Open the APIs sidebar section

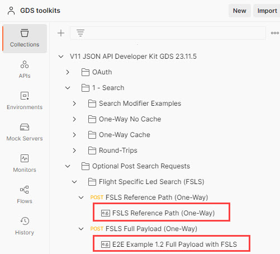tap(25, 69)
